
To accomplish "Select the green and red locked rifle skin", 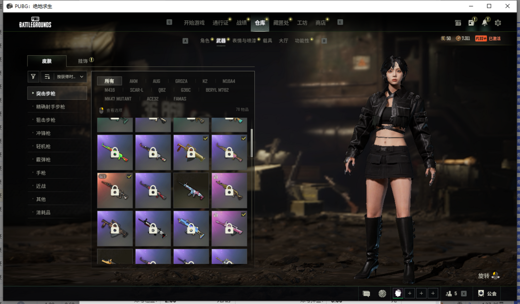I will point(115,152).
